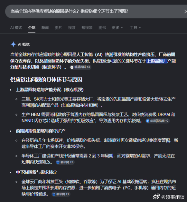Switch to the AI 模式 tab
Viewport: 187px width, 202px height.
pos(16,28)
